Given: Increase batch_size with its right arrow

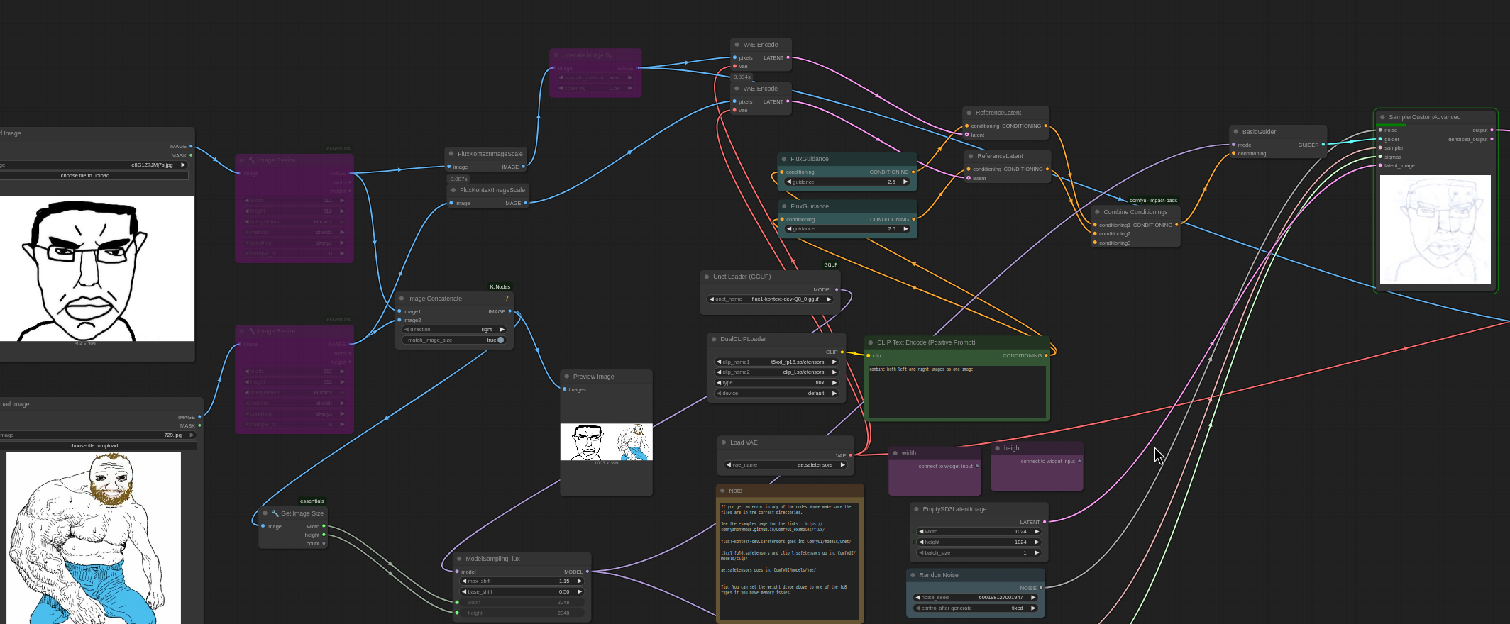Looking at the screenshot, I should [1037, 552].
